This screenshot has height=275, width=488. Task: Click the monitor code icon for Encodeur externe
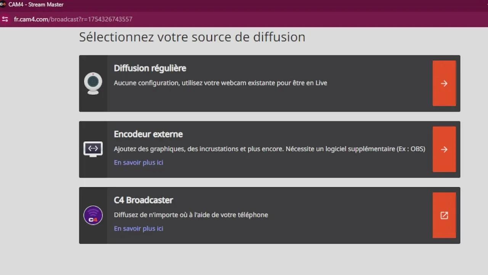[93, 149]
